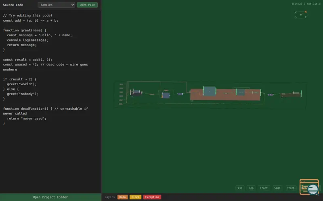
Task: Select the blue block with yellow edge
Action: [x=166, y=95]
